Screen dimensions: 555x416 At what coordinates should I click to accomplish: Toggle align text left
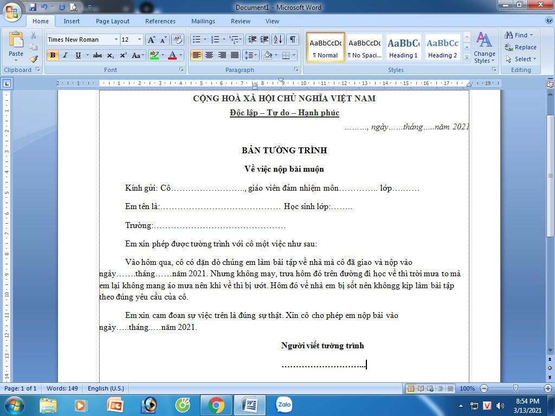(196, 55)
